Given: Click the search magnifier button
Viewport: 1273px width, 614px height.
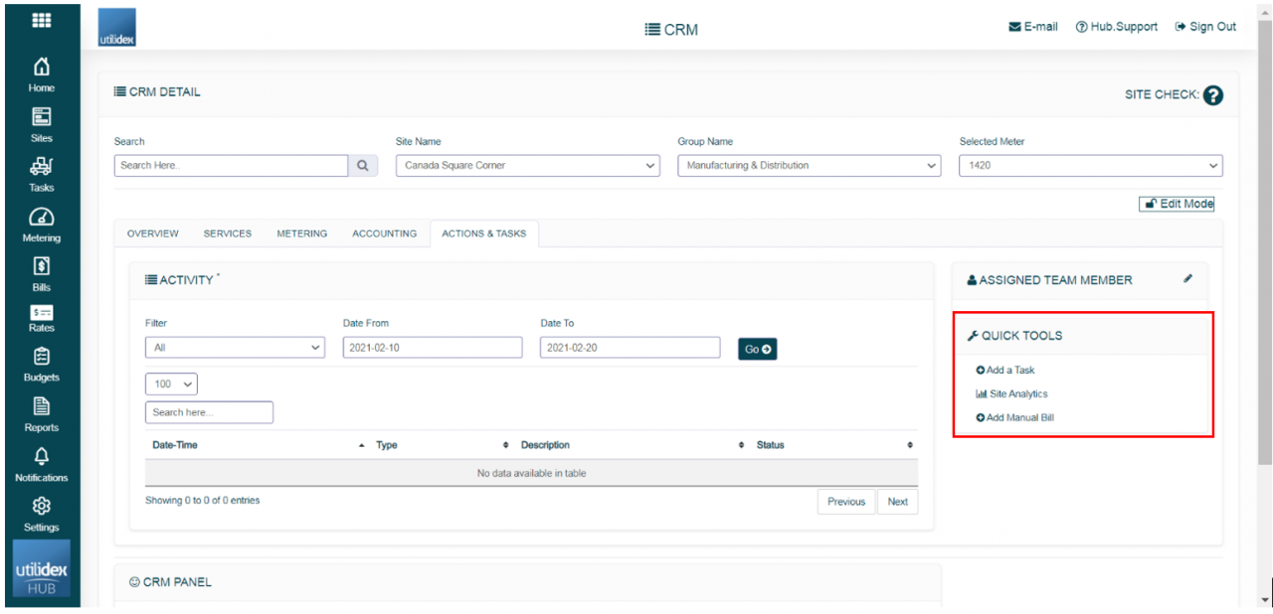Looking at the screenshot, I should [x=363, y=166].
